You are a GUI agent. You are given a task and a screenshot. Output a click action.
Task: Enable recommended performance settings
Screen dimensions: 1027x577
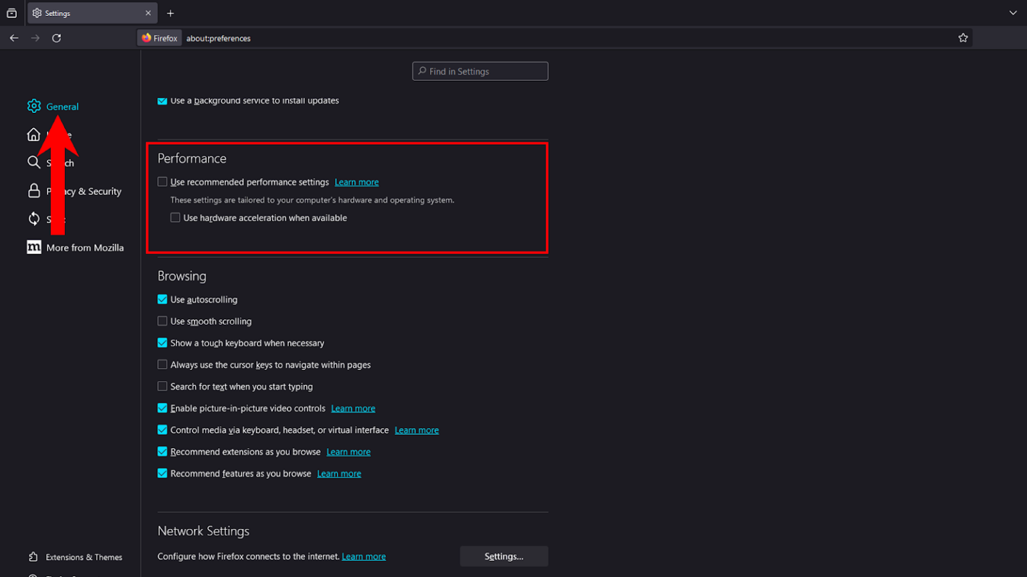(162, 182)
